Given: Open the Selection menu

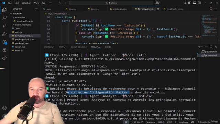Looking at the screenshot, I should [x=26, y=3].
